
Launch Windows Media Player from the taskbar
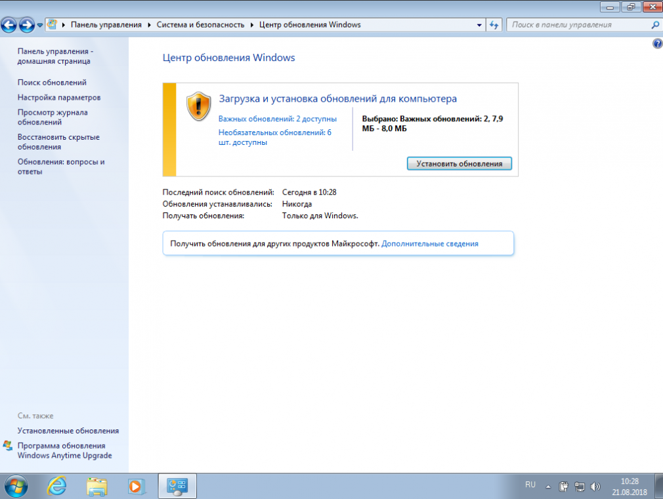[136, 487]
